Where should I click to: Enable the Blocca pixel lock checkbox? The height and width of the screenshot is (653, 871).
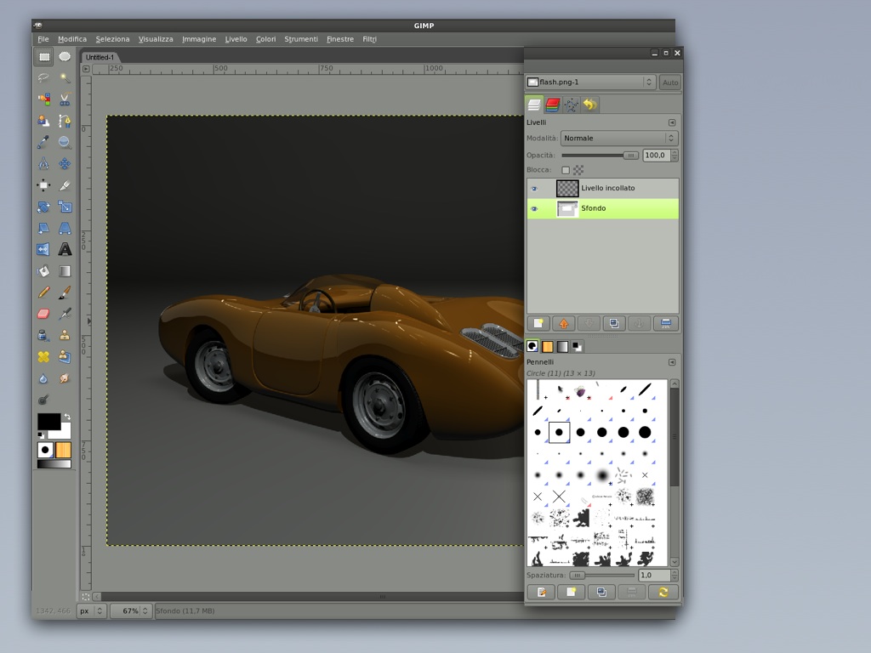(x=566, y=170)
